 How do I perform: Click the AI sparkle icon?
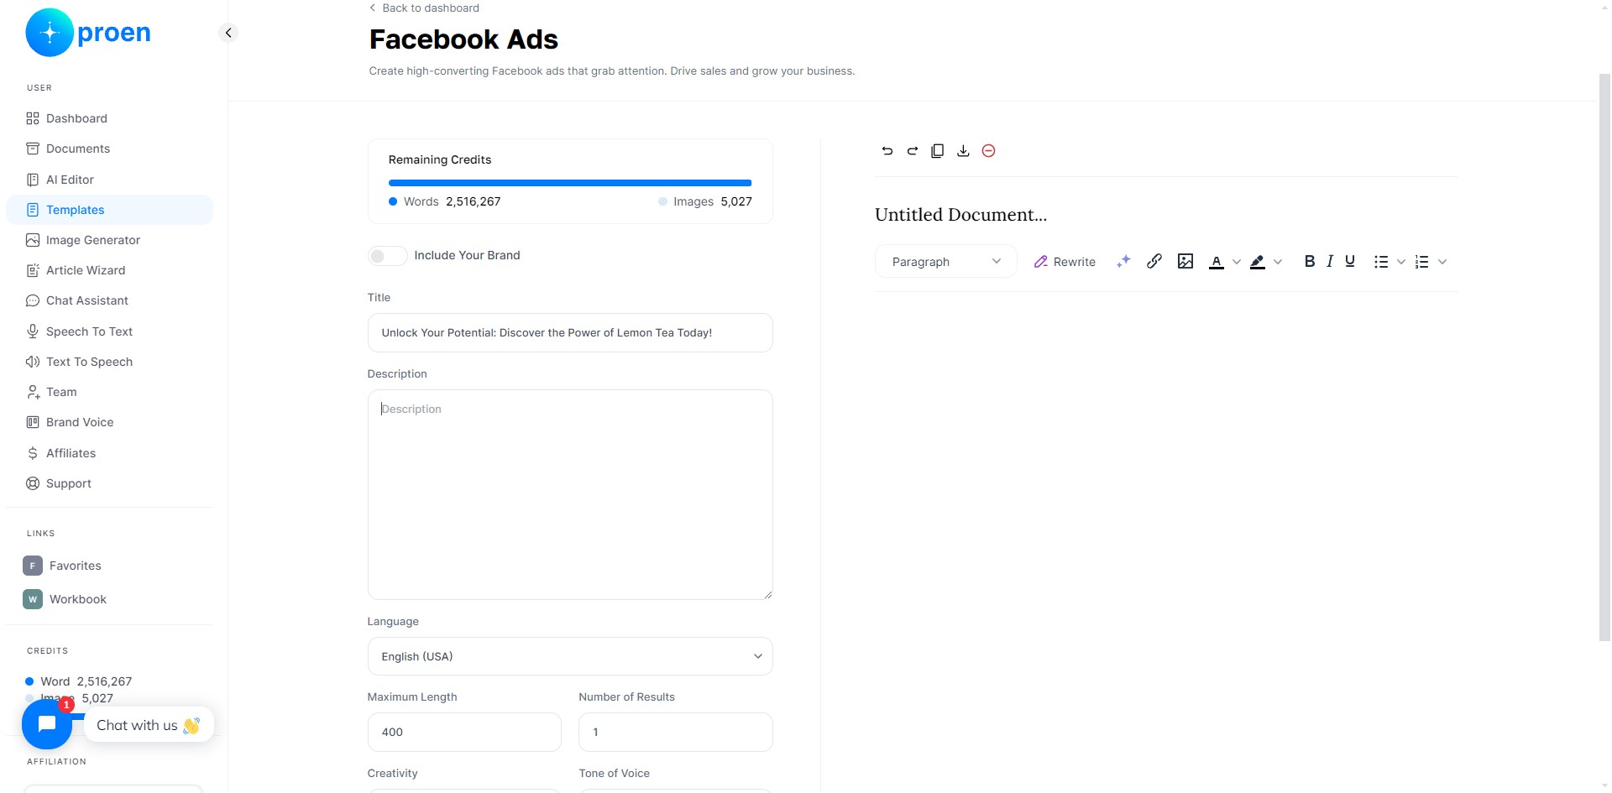pyautogui.click(x=1123, y=262)
